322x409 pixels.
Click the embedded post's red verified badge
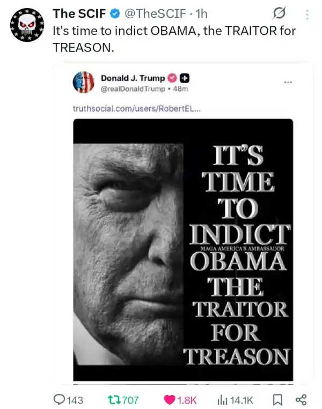[172, 78]
